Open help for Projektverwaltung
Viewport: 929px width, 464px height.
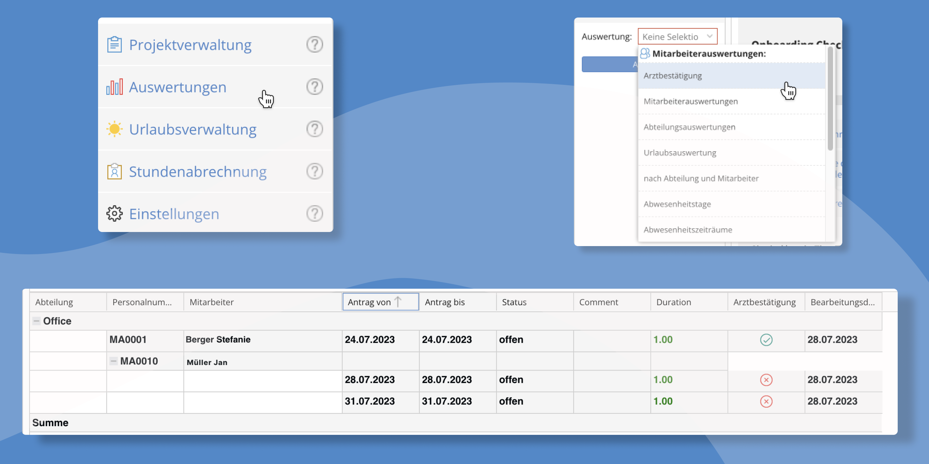coord(314,45)
